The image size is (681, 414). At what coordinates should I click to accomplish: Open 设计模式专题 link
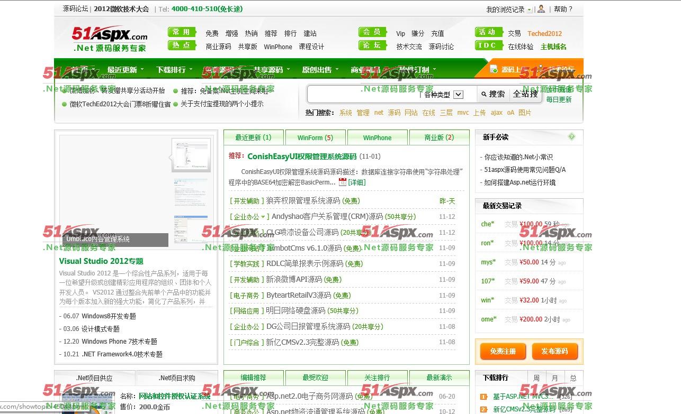(x=101, y=329)
